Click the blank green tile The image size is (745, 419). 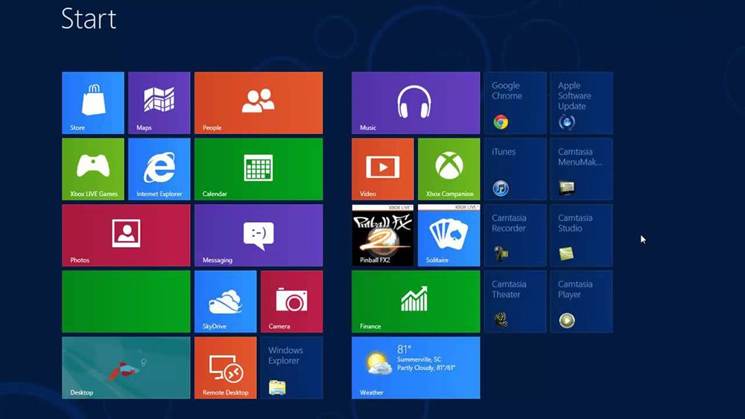(x=127, y=302)
